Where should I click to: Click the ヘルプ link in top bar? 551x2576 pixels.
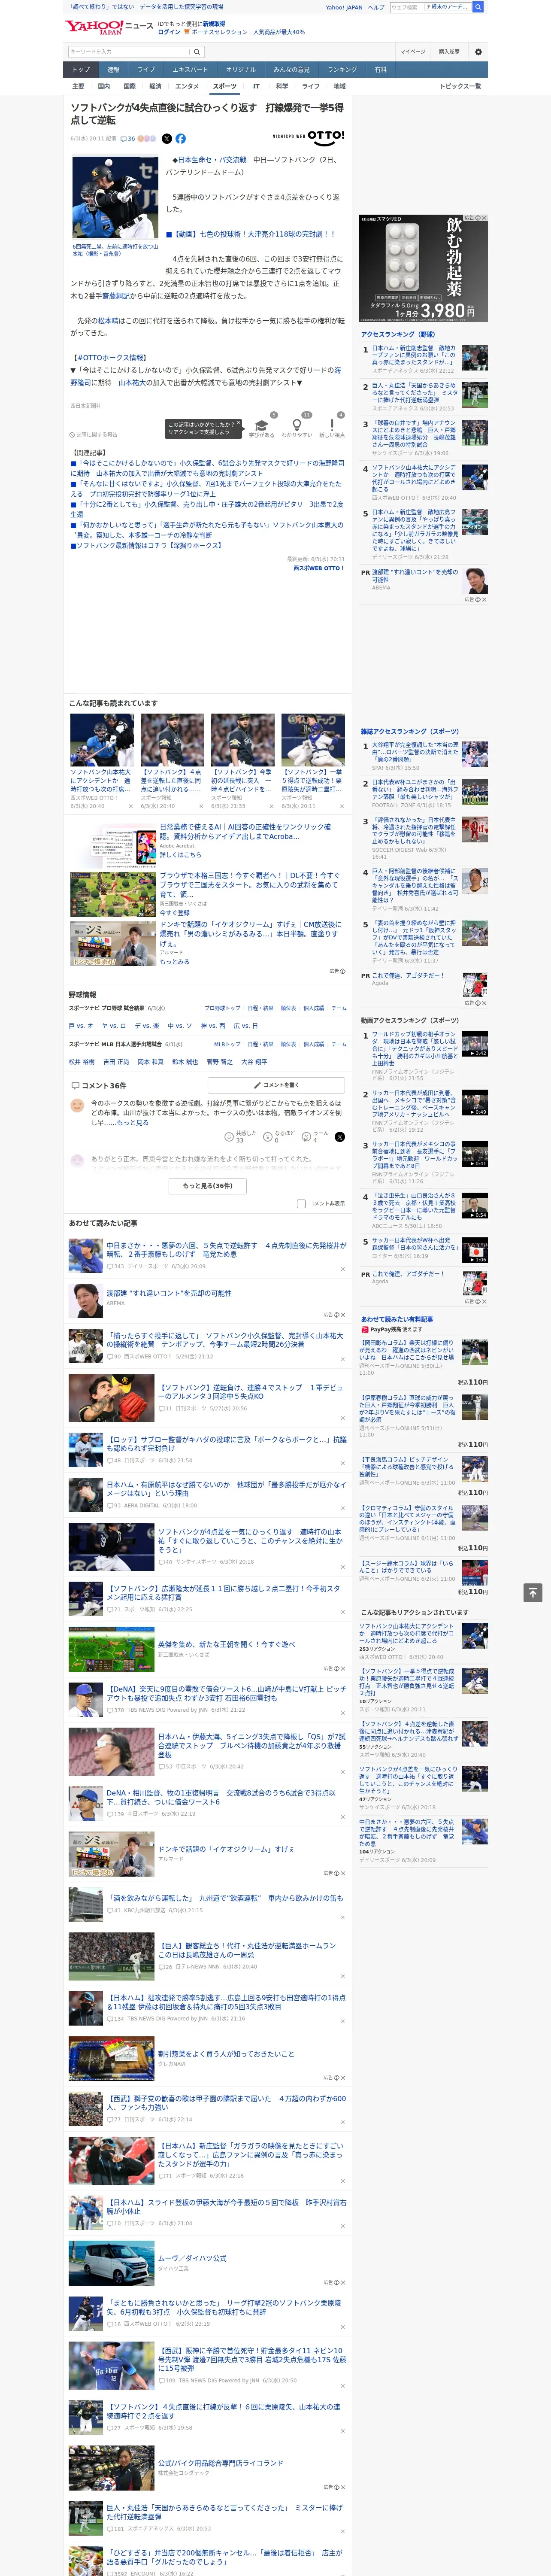[376, 7]
